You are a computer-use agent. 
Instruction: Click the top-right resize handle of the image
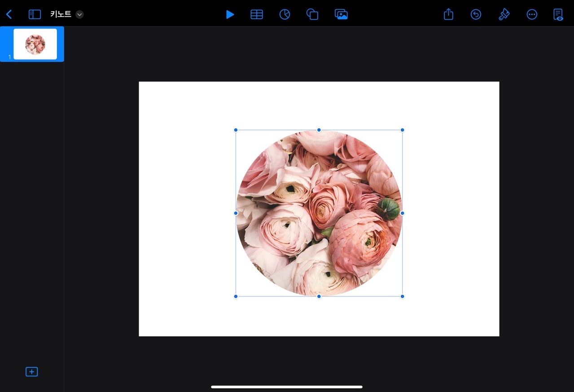[402, 130]
